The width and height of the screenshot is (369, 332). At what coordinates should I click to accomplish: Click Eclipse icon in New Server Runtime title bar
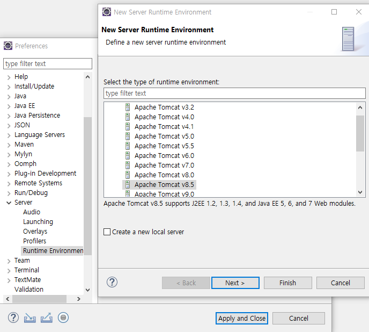107,12
